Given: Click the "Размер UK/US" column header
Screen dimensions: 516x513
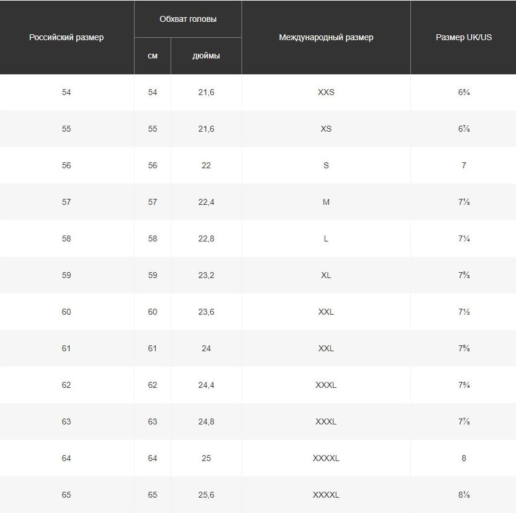Looking at the screenshot, I should 463,37.
